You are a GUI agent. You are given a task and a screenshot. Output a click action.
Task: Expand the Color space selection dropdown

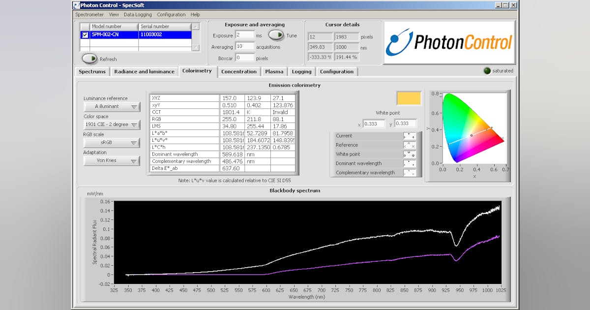(x=111, y=124)
